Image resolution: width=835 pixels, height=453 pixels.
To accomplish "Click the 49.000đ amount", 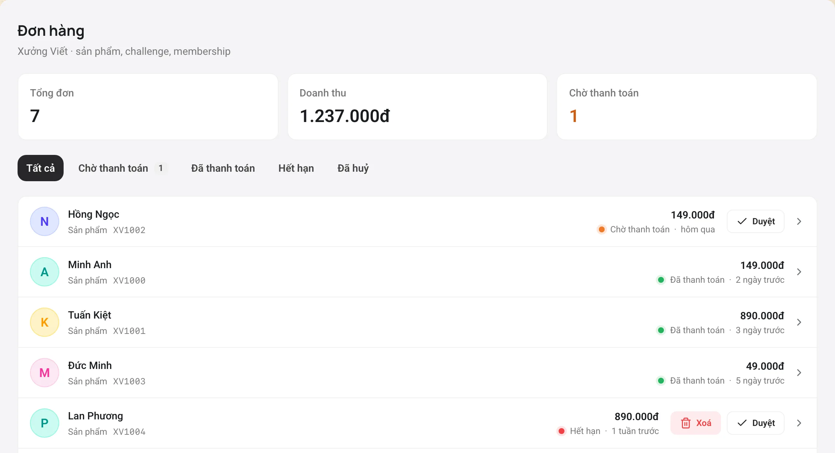I will tap(765, 366).
